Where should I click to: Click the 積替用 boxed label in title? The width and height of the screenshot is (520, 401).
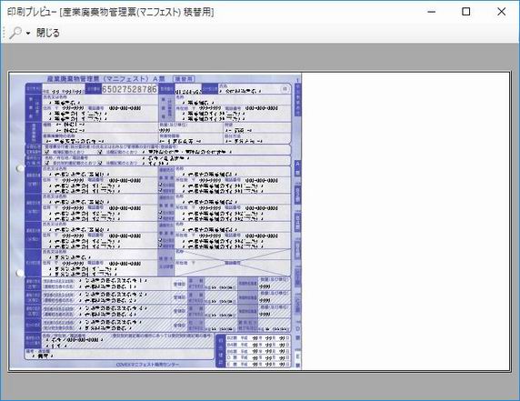click(x=184, y=79)
